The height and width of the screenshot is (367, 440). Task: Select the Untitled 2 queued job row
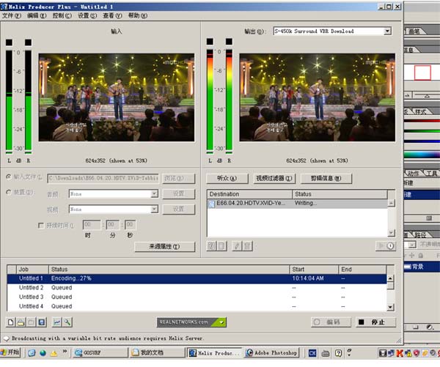[x=197, y=288]
